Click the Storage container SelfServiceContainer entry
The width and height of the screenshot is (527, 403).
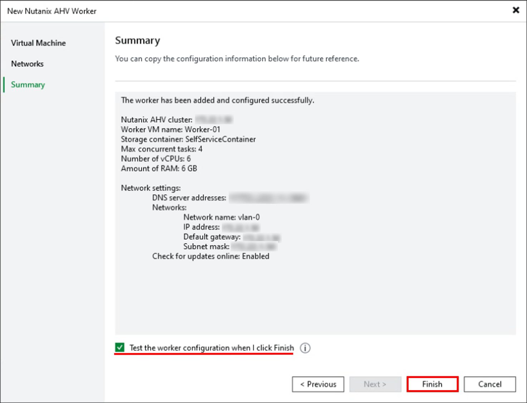[x=188, y=139]
